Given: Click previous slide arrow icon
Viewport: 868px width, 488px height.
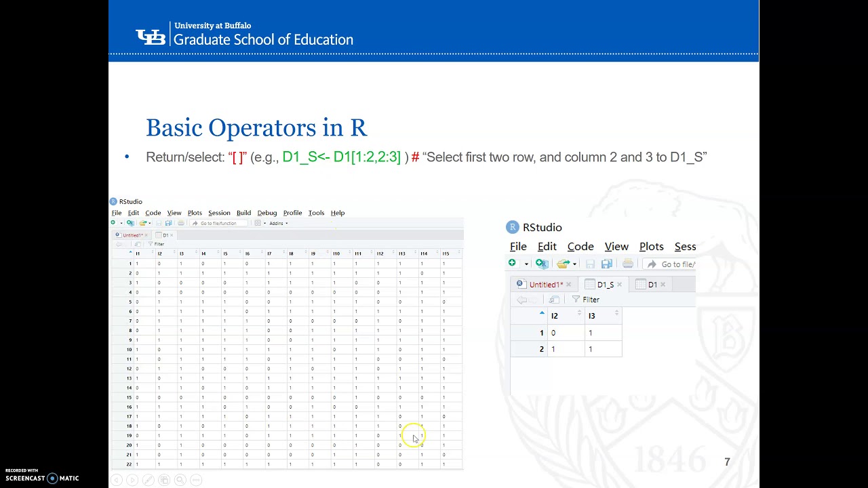Looking at the screenshot, I should [x=116, y=480].
